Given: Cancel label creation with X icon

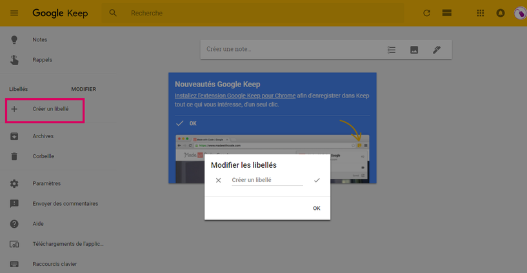Looking at the screenshot, I should (219, 180).
